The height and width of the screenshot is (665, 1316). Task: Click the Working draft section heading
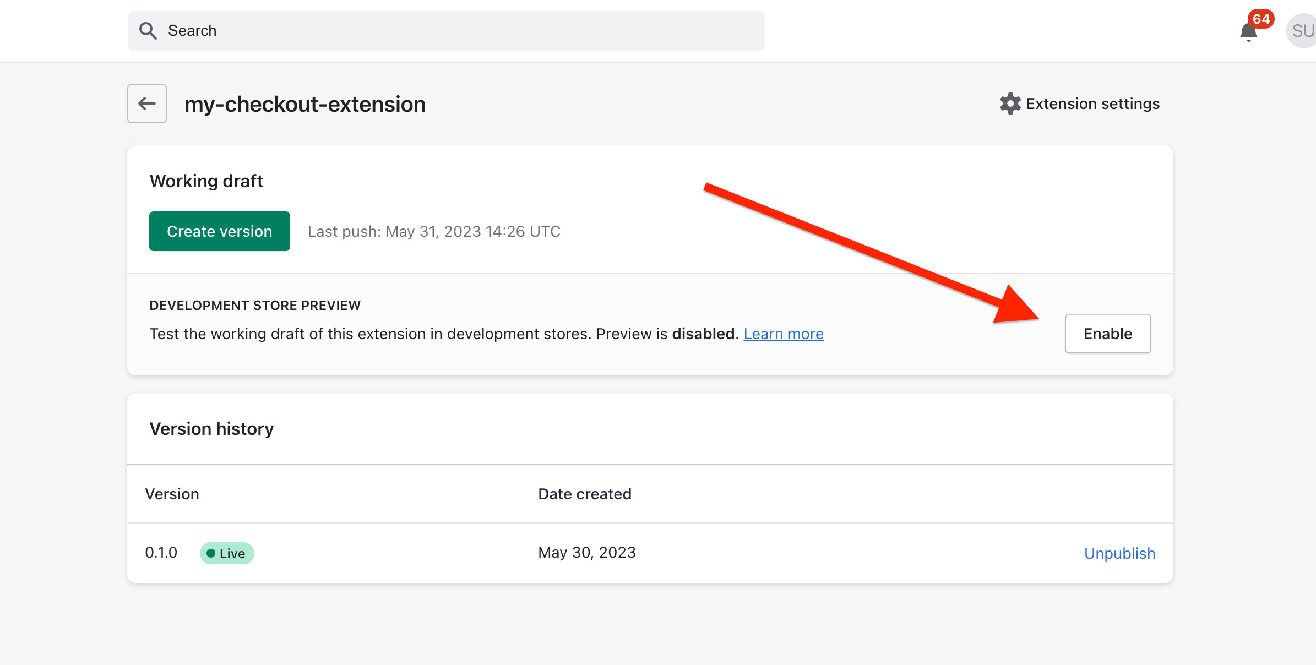206,181
